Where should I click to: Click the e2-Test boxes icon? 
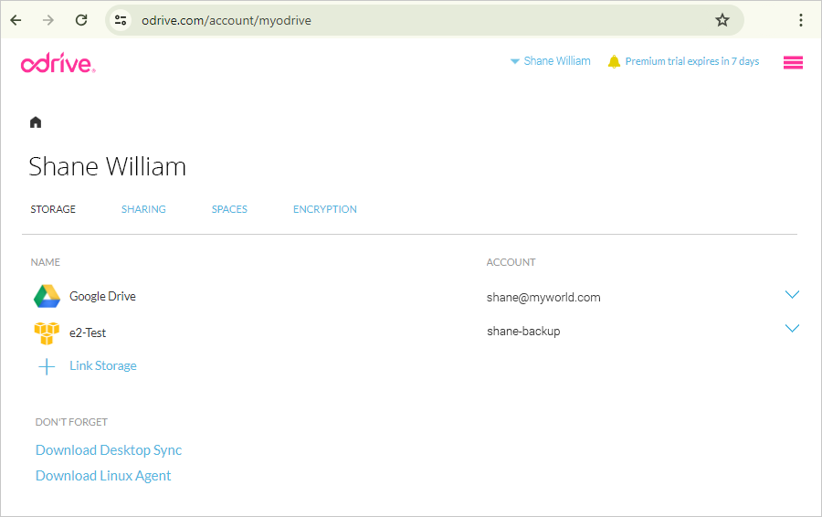pyautogui.click(x=47, y=333)
